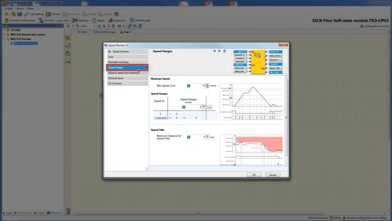This screenshot has height=221, width=392.
Task: Open the Diagnostics view
Action: click(x=118, y=20)
